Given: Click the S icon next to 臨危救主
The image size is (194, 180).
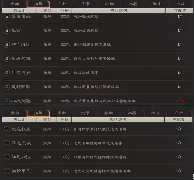Looking at the screenshot, I should [6, 129].
